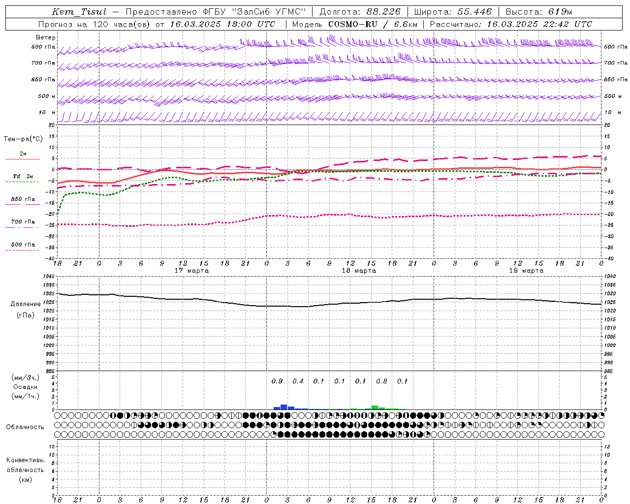Screen dimensions: 630x504
Task: Select the 'Широта: 55.446' latitude value
Action: pos(453,12)
